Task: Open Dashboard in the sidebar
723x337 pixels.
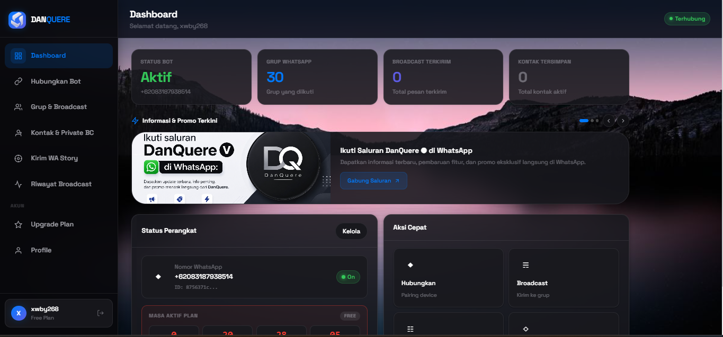Action: point(59,56)
